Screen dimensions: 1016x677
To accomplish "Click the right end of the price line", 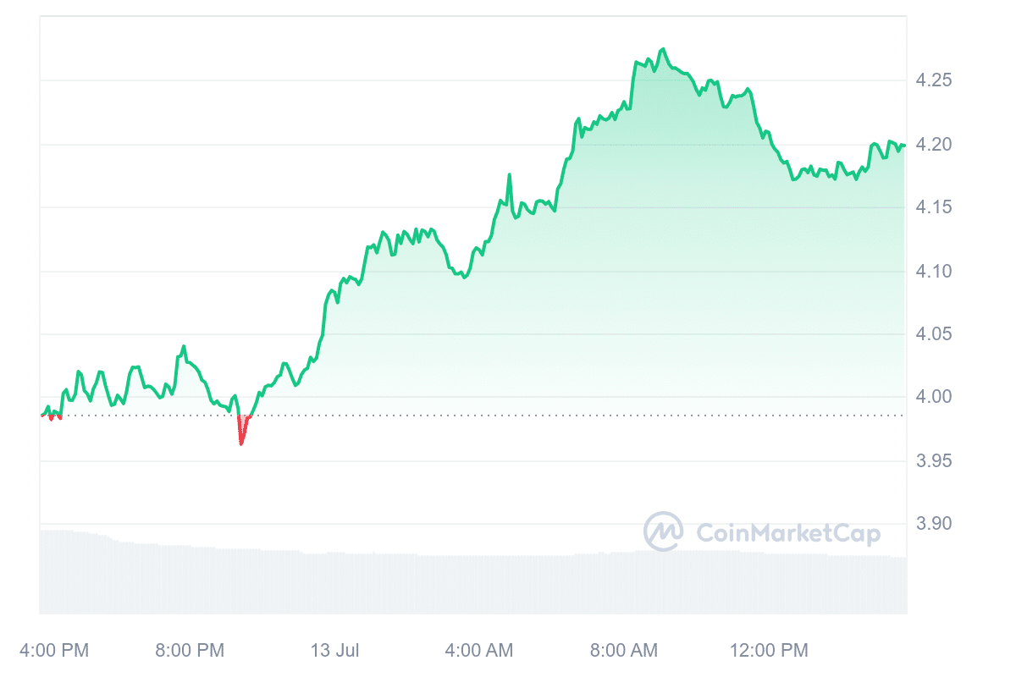I will coord(904,146).
